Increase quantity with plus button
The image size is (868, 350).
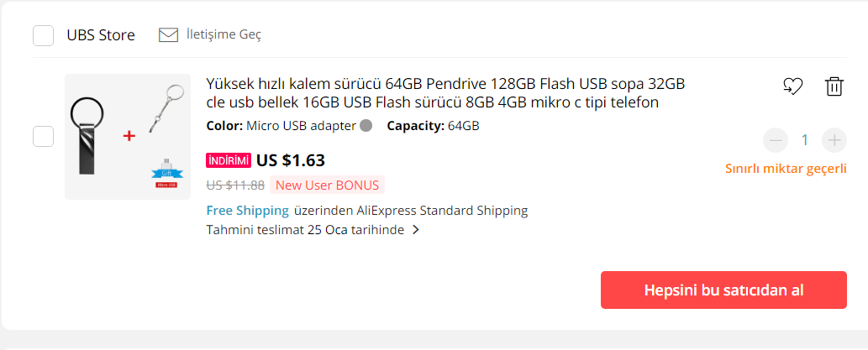coord(834,140)
